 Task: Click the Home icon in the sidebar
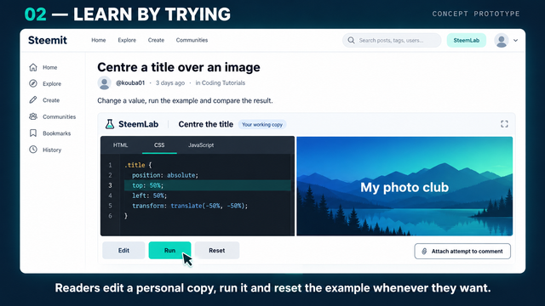coord(33,67)
